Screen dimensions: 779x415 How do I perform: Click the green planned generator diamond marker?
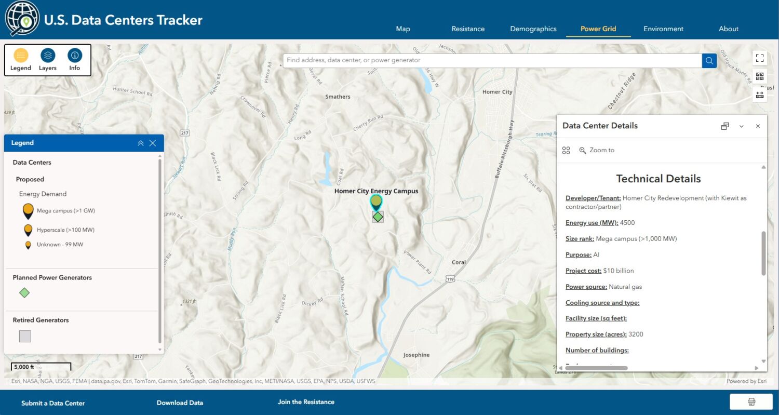click(378, 217)
